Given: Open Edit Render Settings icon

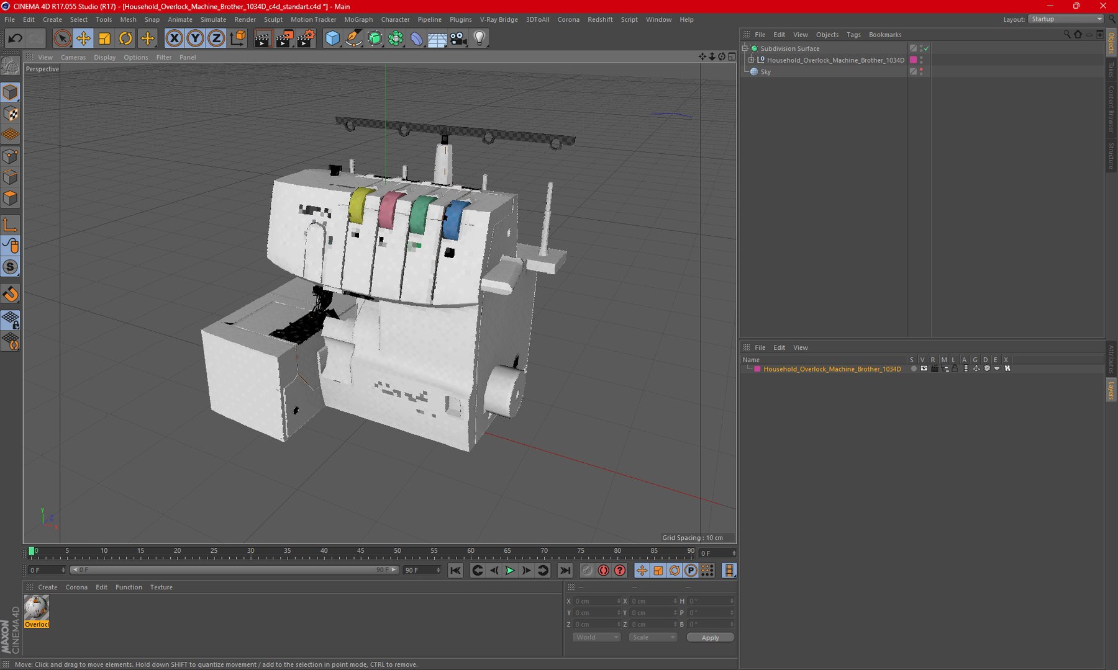Looking at the screenshot, I should pyautogui.click(x=306, y=38).
